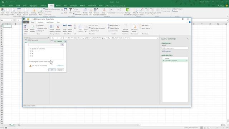Click All Properties link
The width and height of the screenshot is (229, 129).
pyautogui.click(x=166, y=51)
